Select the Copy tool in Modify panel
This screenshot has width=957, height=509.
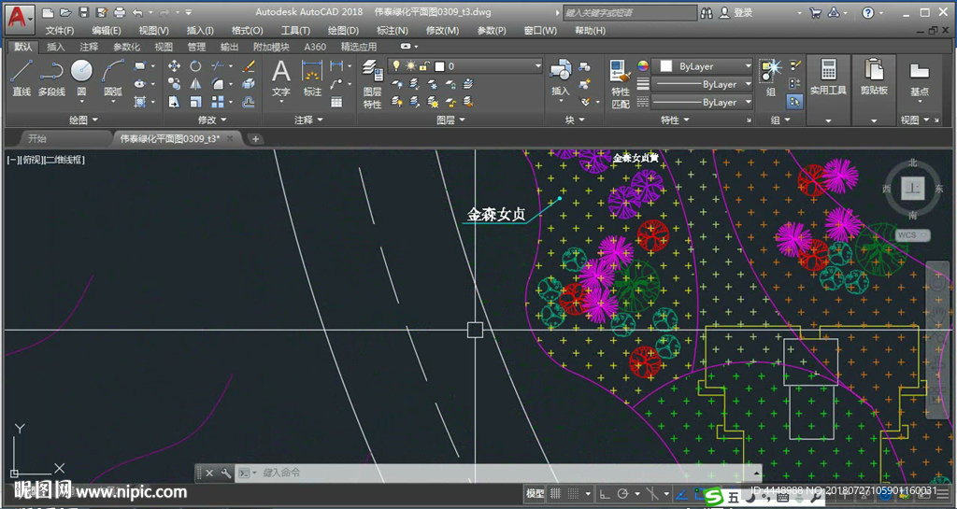(174, 83)
